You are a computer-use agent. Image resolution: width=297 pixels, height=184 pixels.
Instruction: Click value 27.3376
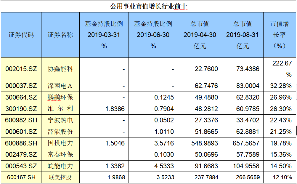(206, 120)
